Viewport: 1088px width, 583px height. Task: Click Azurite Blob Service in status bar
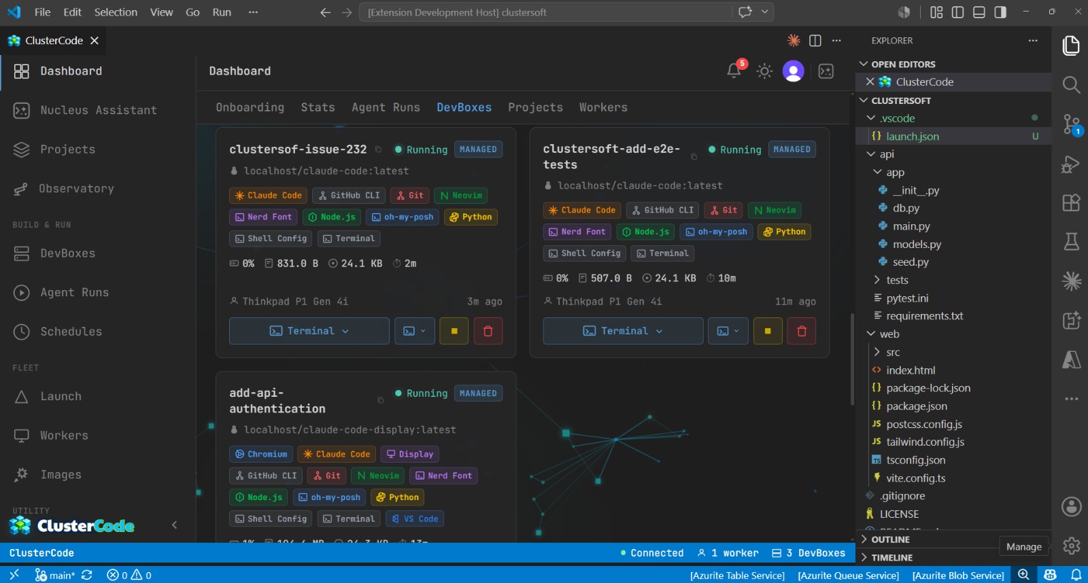[957, 575]
